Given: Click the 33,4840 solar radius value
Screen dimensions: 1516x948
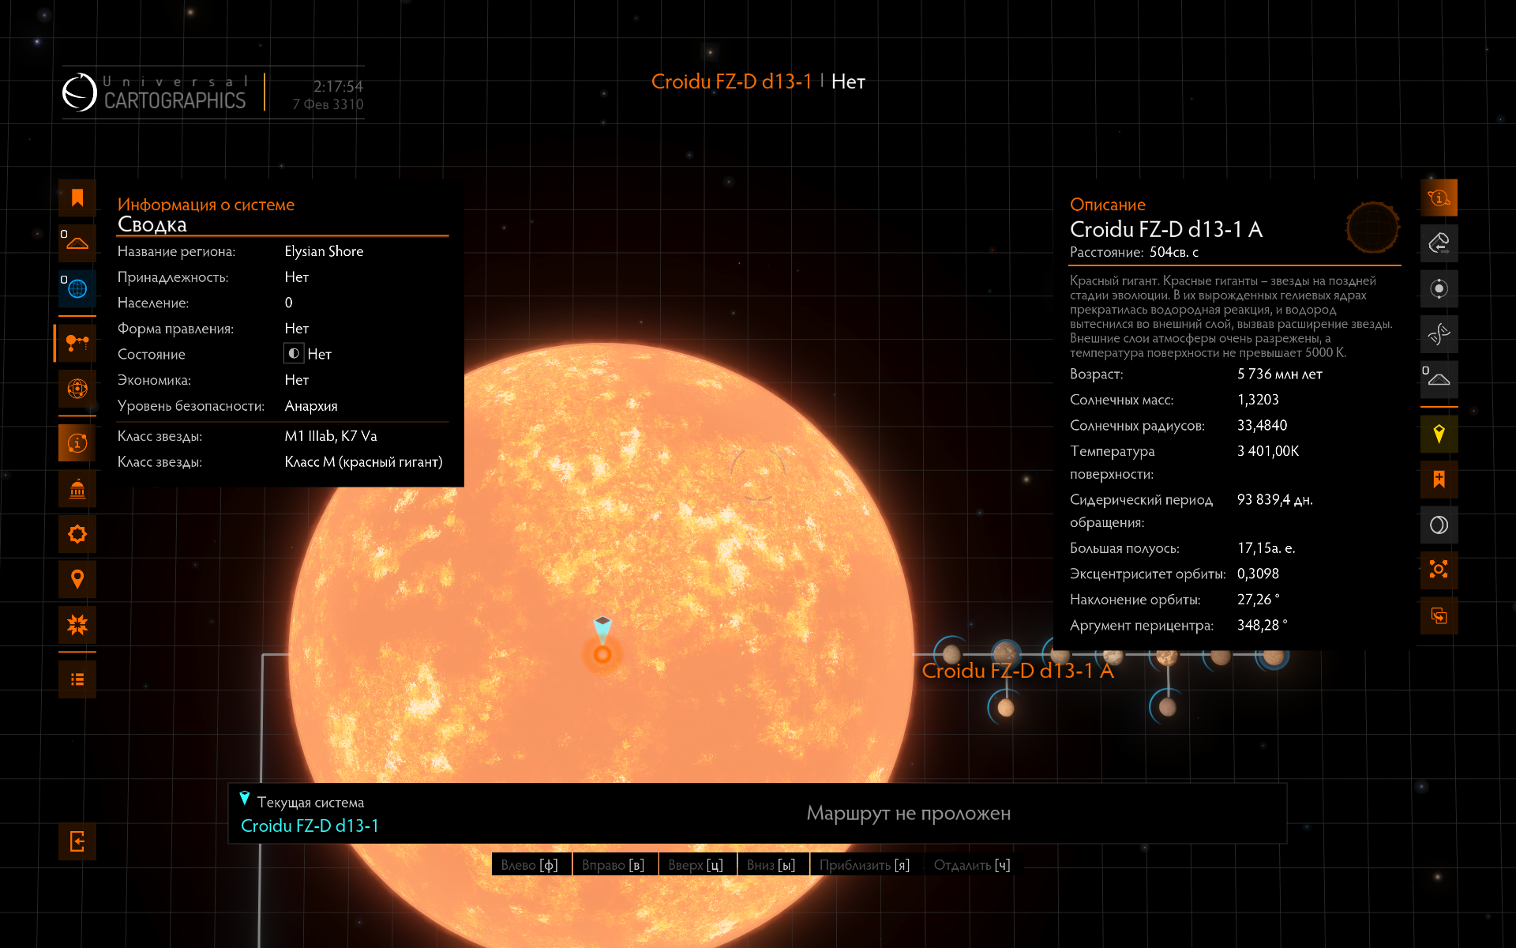Looking at the screenshot, I should click(1262, 426).
